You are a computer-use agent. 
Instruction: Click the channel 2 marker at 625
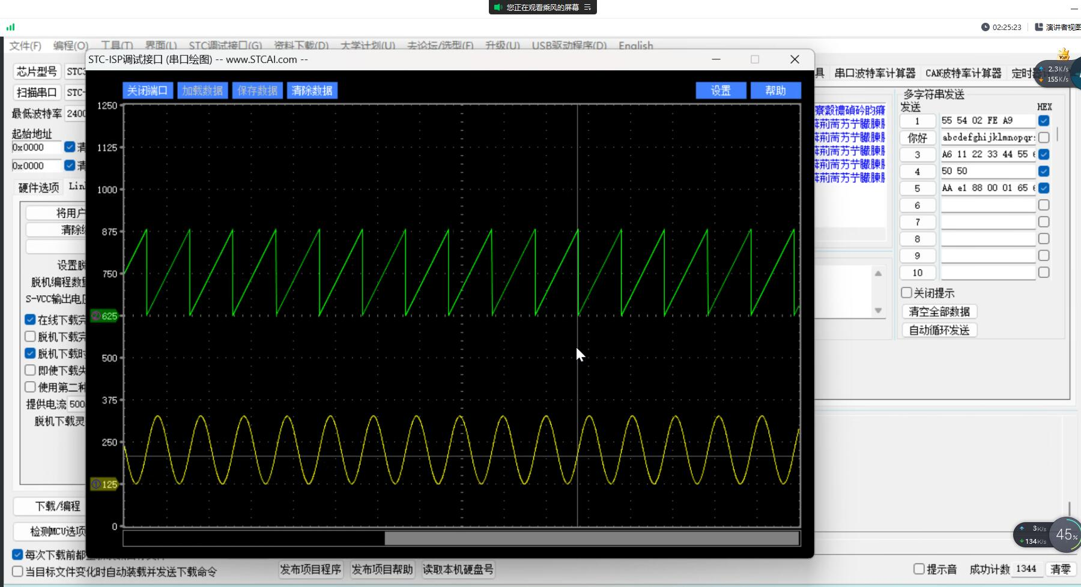(104, 316)
